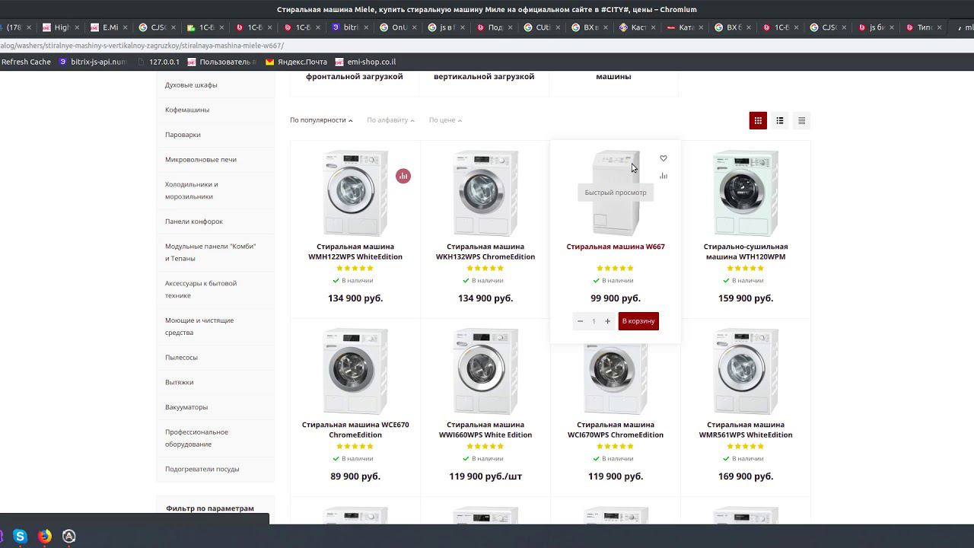The height and width of the screenshot is (548, 974).
Task: Switch to the High browser tab
Action: pyautogui.click(x=61, y=27)
